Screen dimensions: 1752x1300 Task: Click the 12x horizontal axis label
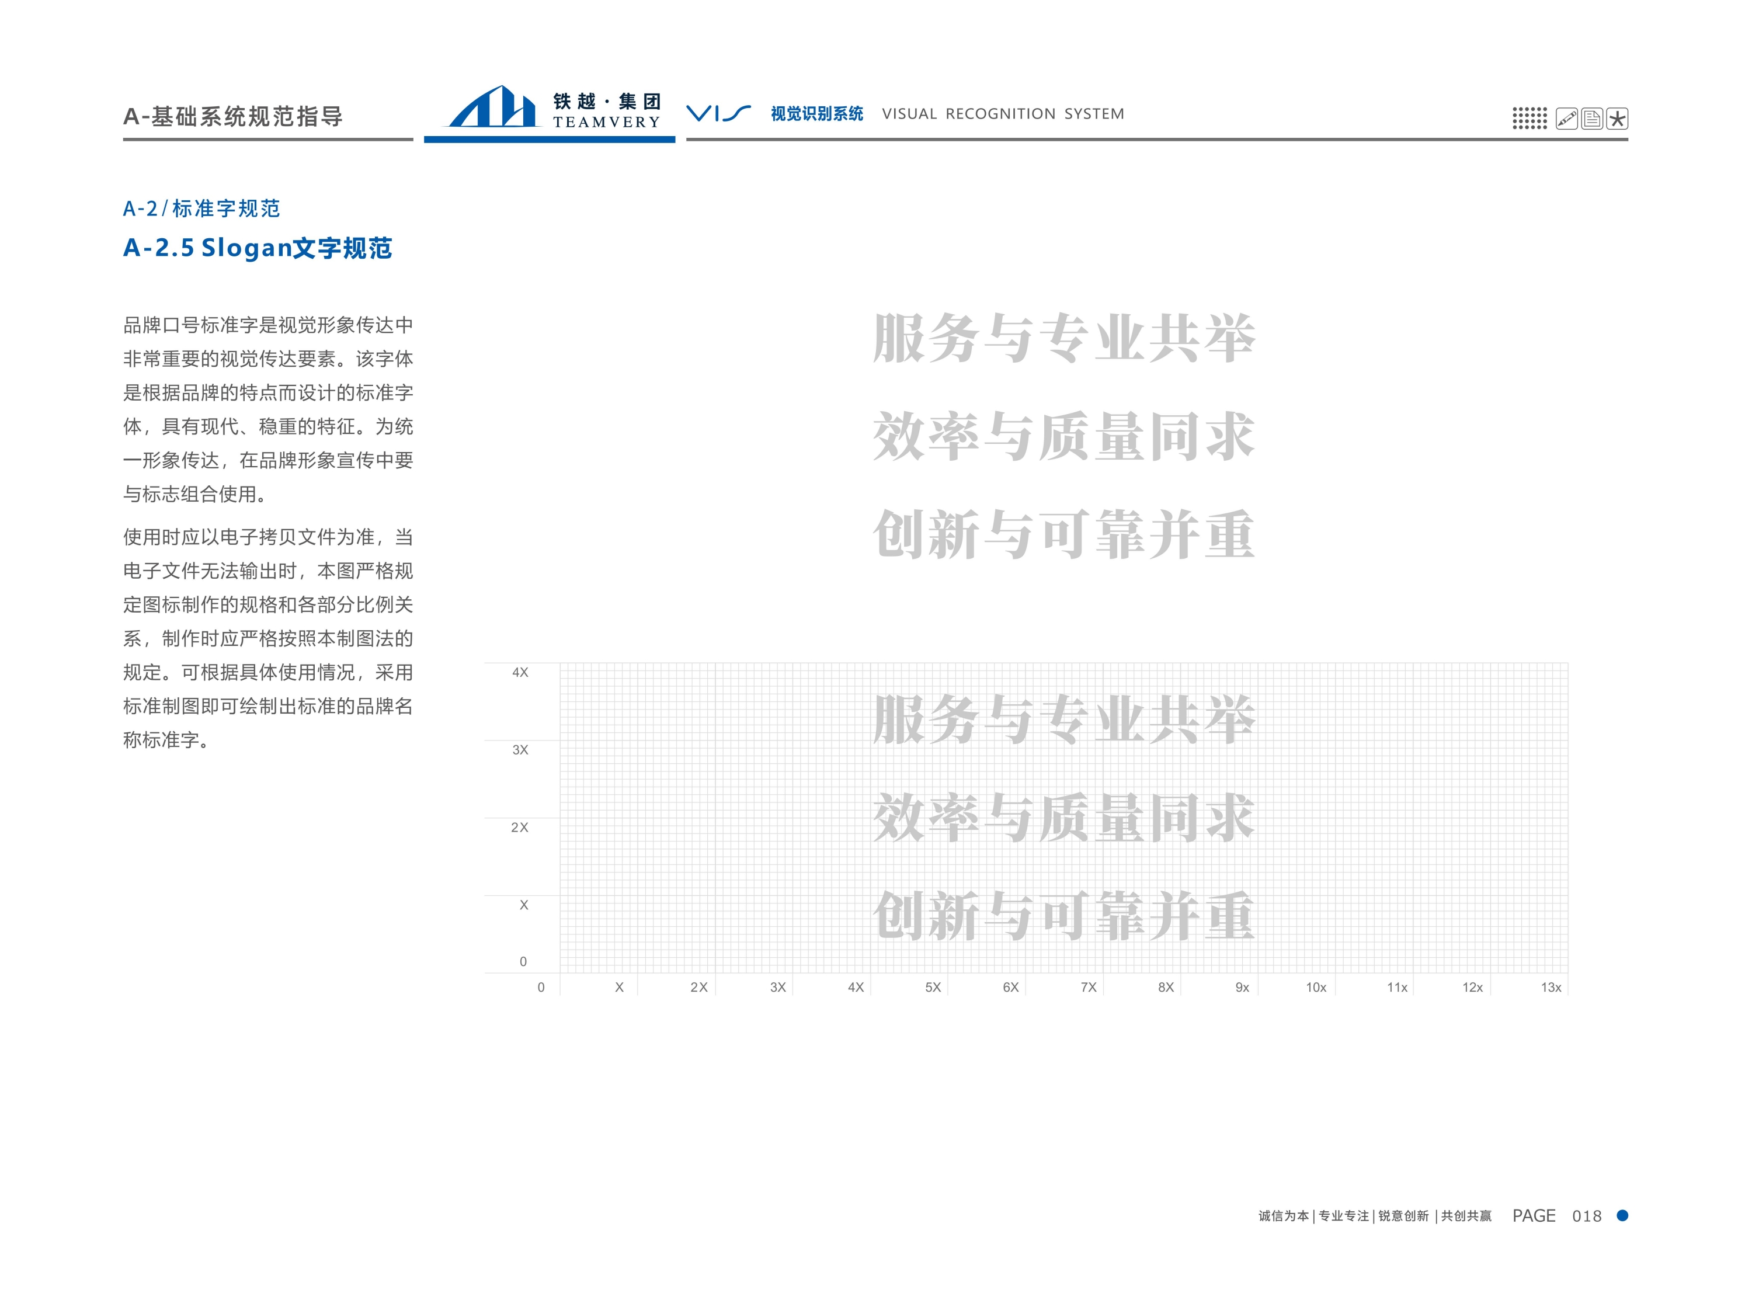(x=1472, y=987)
